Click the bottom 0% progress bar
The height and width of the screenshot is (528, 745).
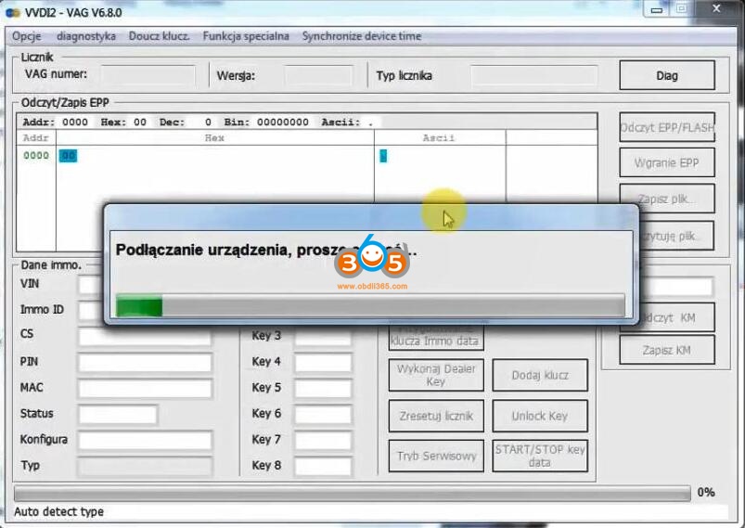pyautogui.click(x=352, y=494)
